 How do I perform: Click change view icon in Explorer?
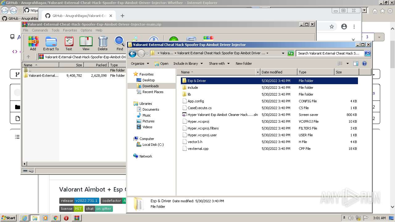340,64
